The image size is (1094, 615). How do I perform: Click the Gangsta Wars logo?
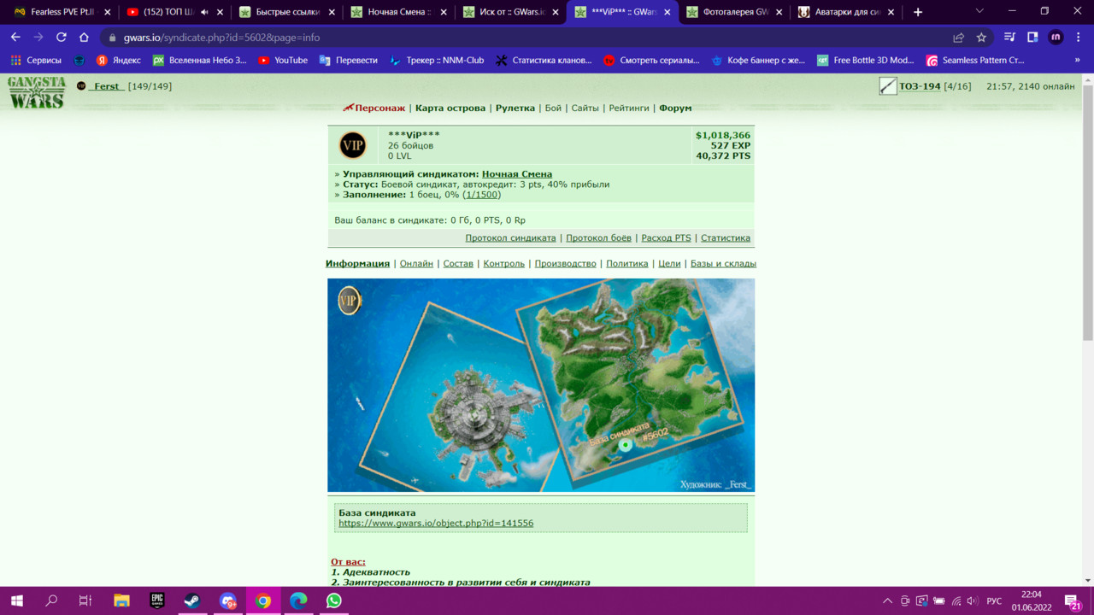(37, 92)
